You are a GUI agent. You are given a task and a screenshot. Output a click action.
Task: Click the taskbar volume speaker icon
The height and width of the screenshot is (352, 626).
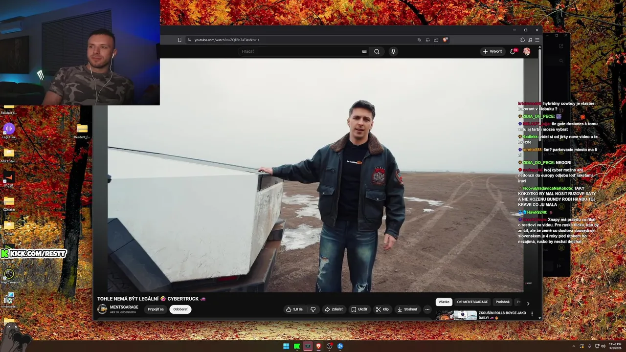pyautogui.click(x=603, y=346)
